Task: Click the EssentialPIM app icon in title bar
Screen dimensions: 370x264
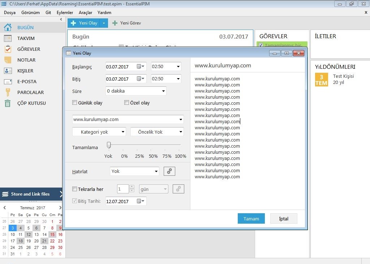Action: point(4,4)
